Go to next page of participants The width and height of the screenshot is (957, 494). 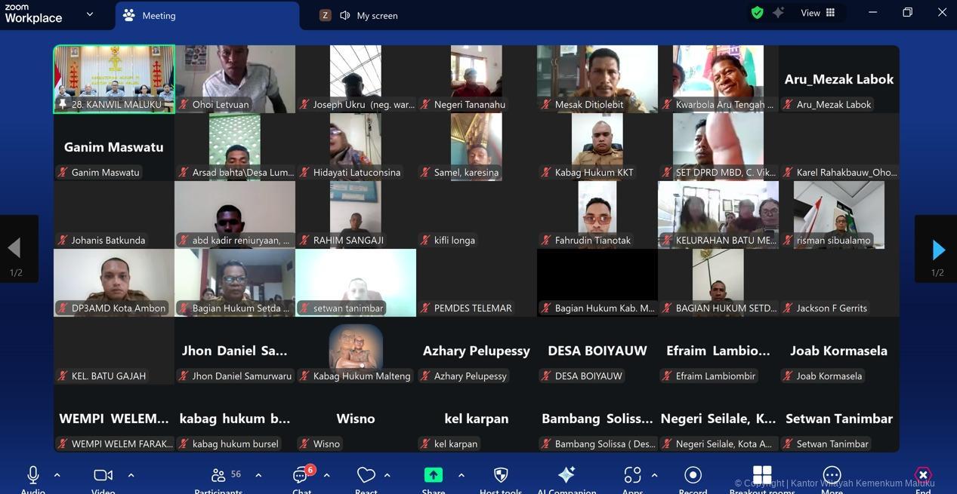[937, 250]
